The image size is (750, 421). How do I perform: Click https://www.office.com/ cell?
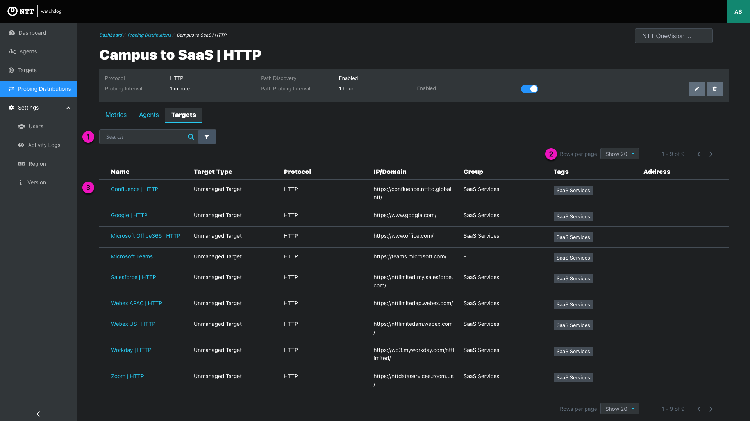pyautogui.click(x=403, y=236)
